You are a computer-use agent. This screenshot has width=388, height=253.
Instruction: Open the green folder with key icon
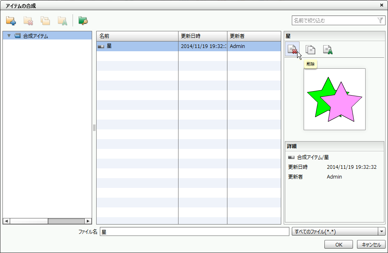(83, 20)
